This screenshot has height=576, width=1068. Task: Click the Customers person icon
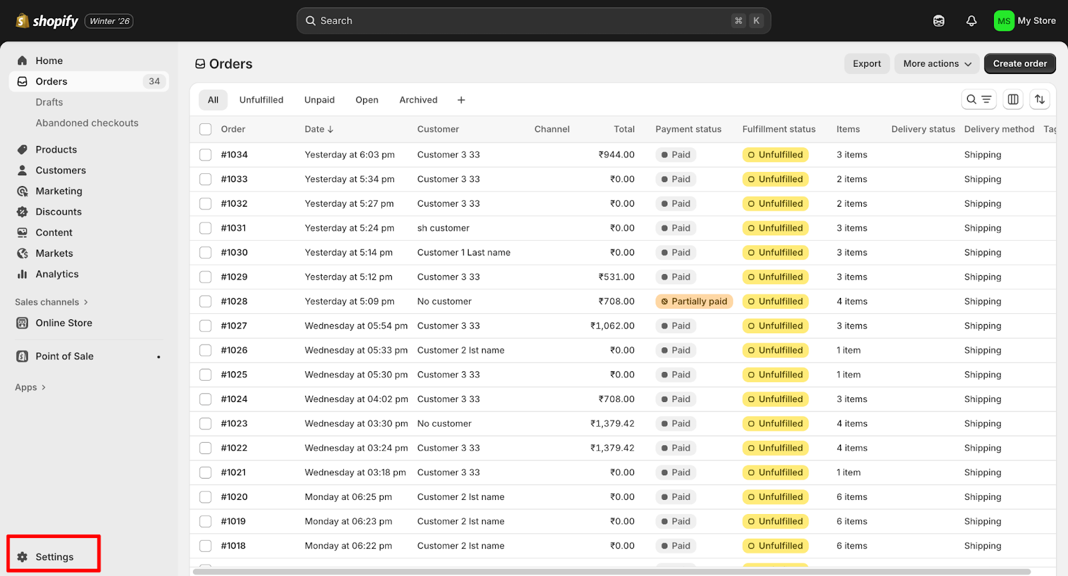click(22, 170)
